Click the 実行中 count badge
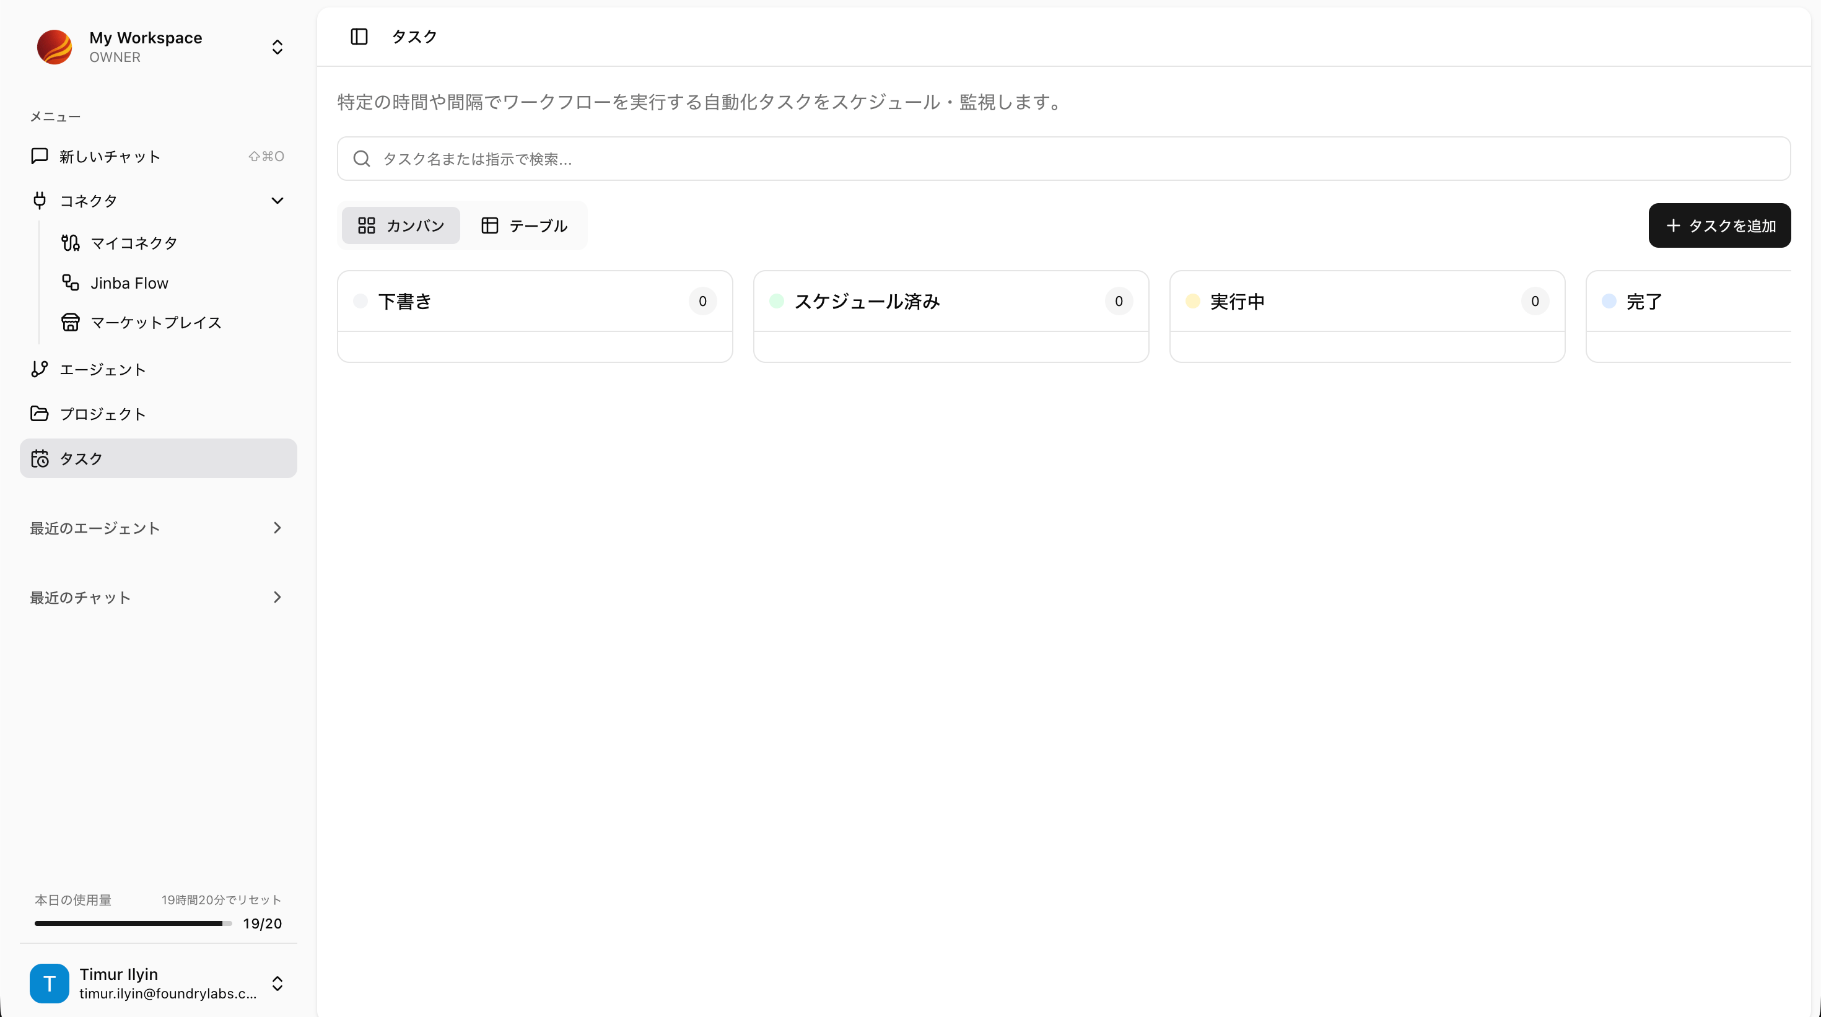The height and width of the screenshot is (1017, 1821). pos(1535,301)
